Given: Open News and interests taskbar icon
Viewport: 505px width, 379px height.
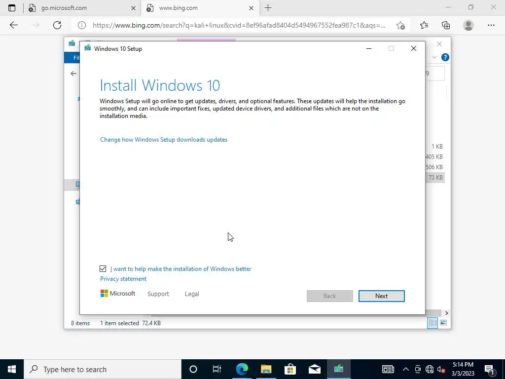Looking at the screenshot, I should (388, 369).
